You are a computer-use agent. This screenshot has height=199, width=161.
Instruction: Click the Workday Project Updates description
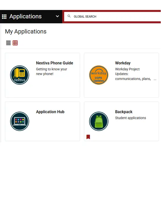click(133, 74)
